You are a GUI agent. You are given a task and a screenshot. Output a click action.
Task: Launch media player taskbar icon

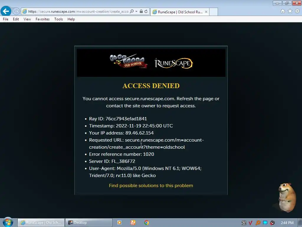point(119,223)
